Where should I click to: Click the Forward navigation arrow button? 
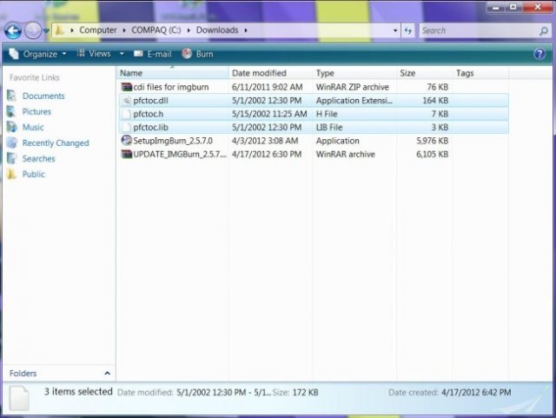click(x=33, y=31)
